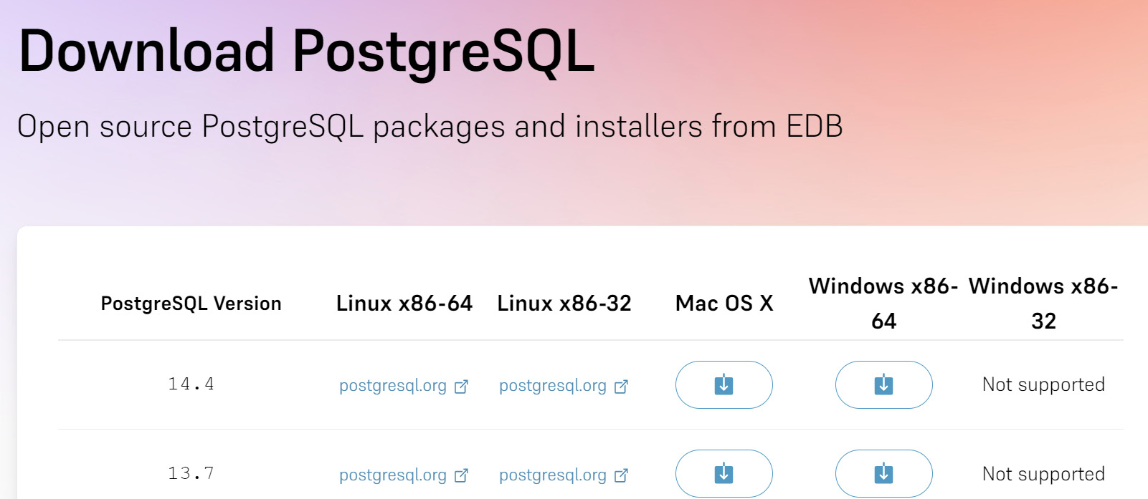Download PostgreSQL 13.7 for Windows x86-64
The image size is (1148, 499).
883,473
